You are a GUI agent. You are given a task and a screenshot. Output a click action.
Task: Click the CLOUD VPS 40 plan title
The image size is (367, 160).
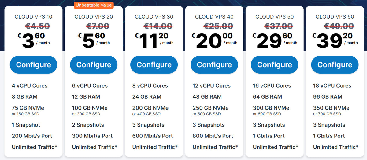[214, 17]
